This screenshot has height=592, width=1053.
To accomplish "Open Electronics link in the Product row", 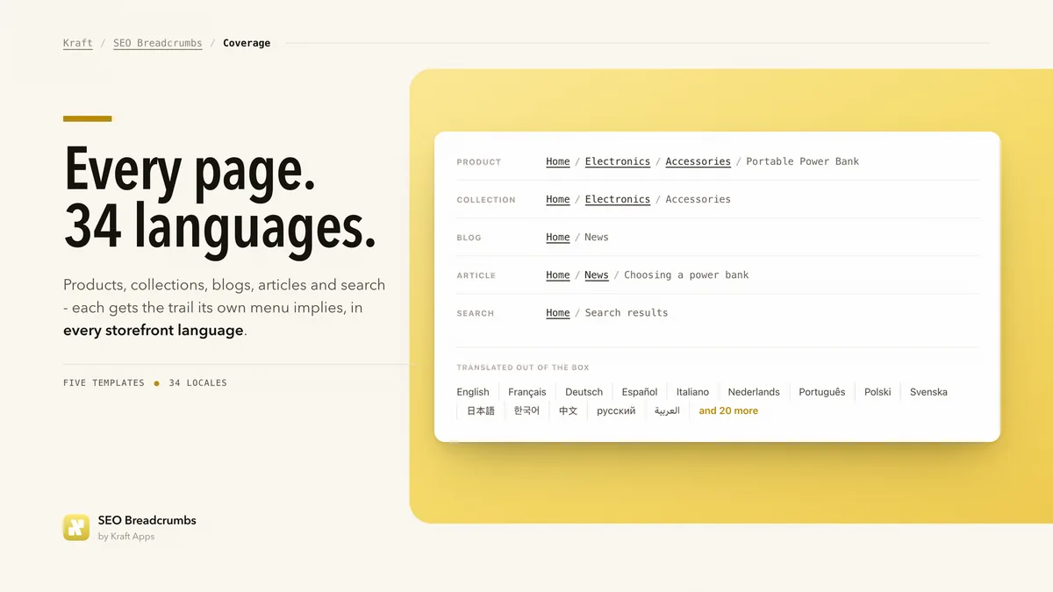I will [618, 161].
